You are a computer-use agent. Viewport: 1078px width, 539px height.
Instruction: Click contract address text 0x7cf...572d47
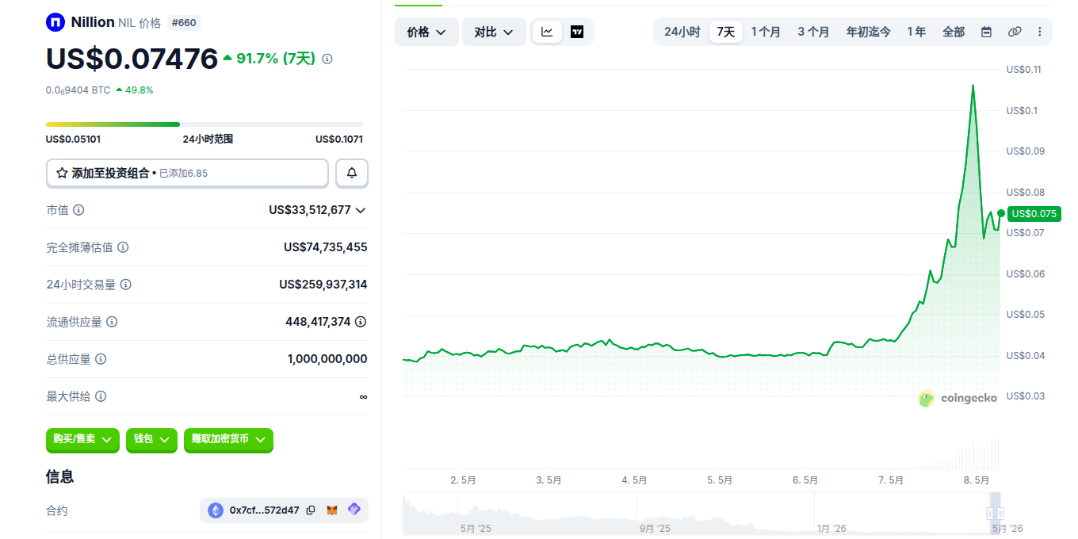pyautogui.click(x=265, y=510)
